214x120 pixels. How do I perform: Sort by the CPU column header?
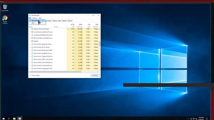[x=71, y=25]
